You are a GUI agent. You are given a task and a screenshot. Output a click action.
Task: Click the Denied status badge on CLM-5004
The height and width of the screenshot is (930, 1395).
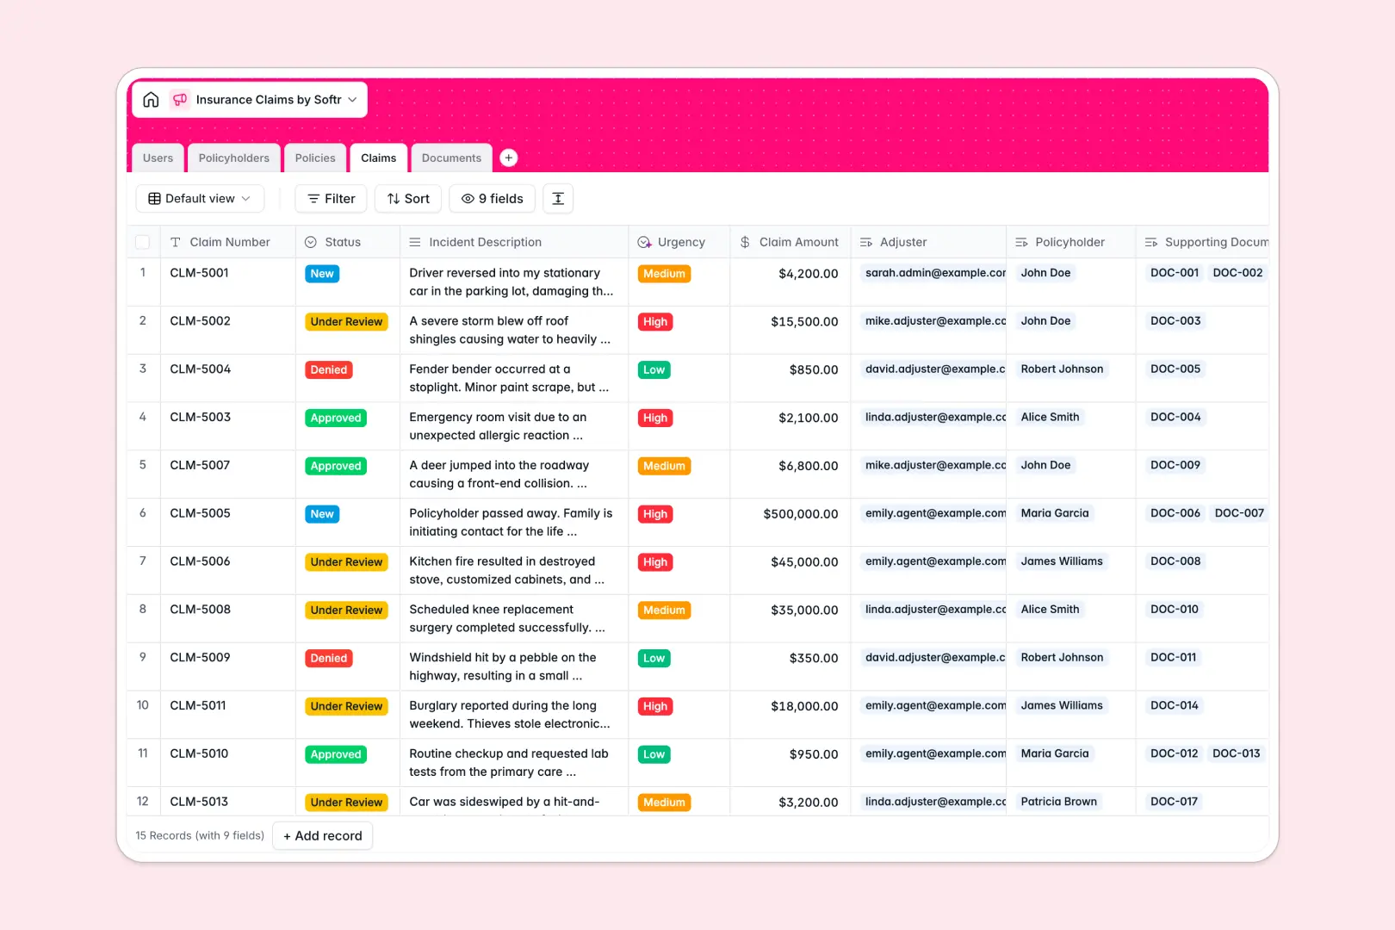point(328,369)
